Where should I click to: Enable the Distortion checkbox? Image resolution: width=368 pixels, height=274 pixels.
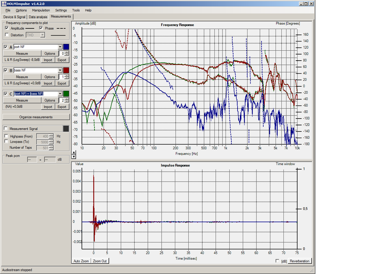(7, 35)
